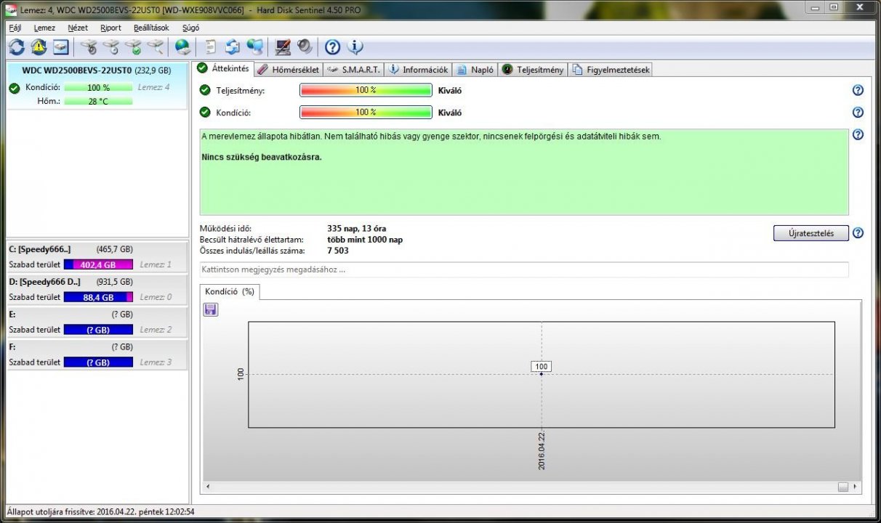Click the Kondíció 100 % gradient bar in overview

coord(366,113)
